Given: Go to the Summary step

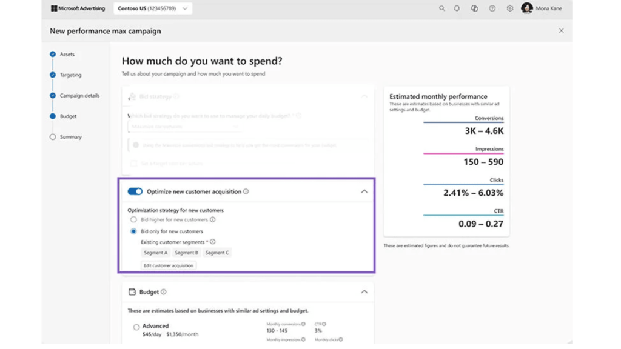Looking at the screenshot, I should point(72,136).
